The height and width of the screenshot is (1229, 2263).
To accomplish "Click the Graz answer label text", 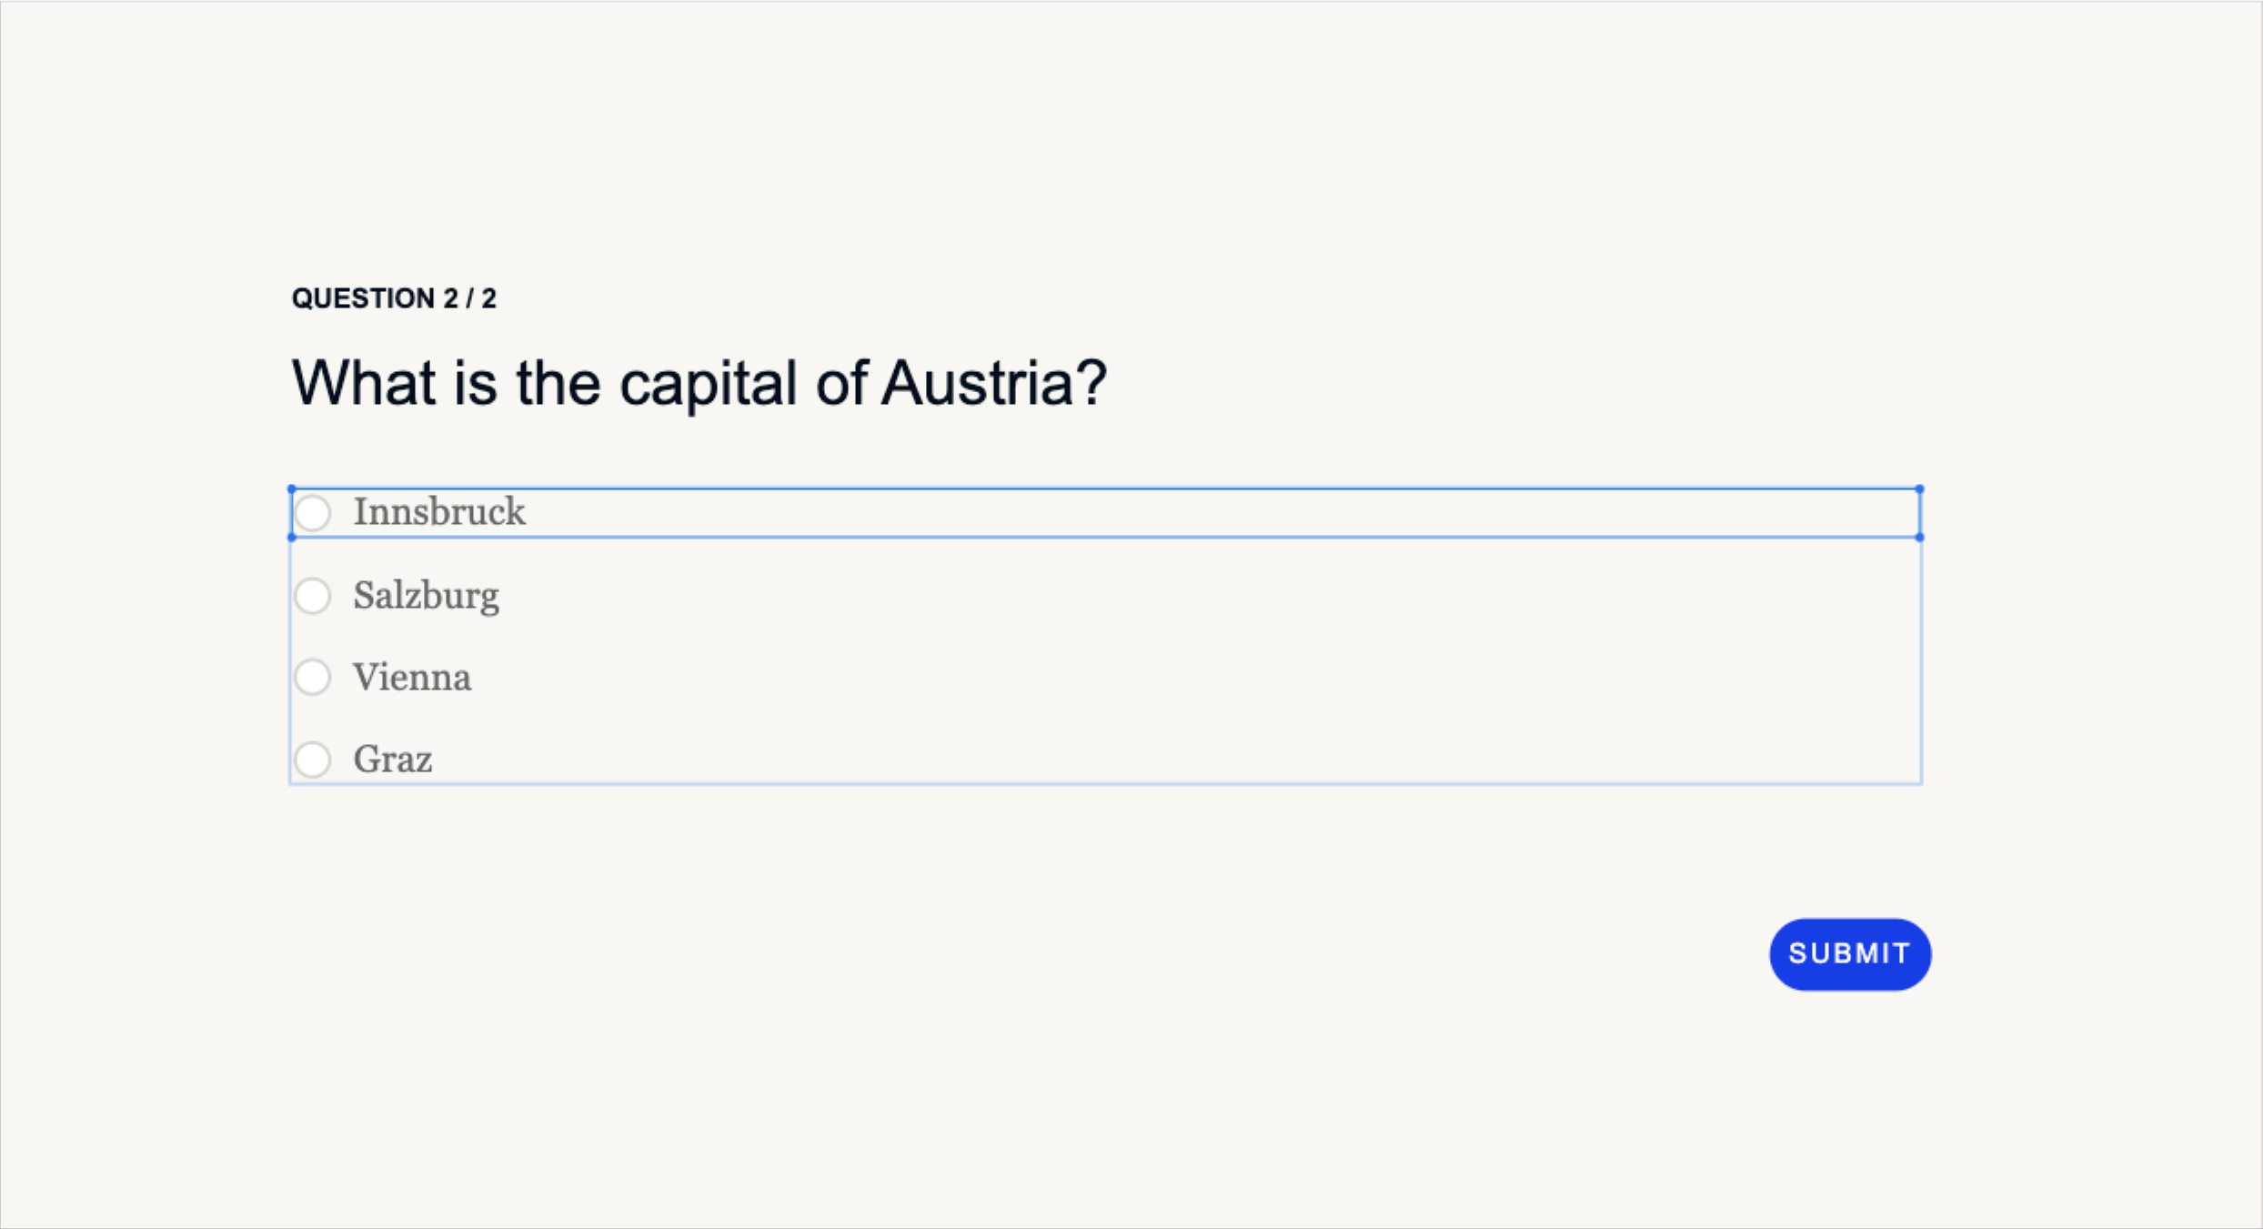I will tap(393, 760).
